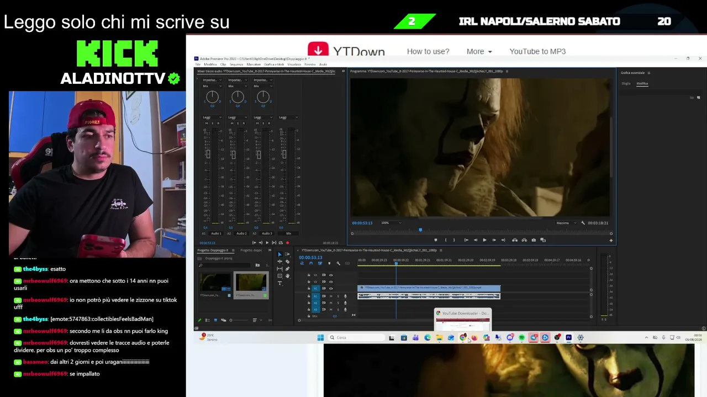
Task: Click Add Marker in the Program monitor
Action: (436, 240)
